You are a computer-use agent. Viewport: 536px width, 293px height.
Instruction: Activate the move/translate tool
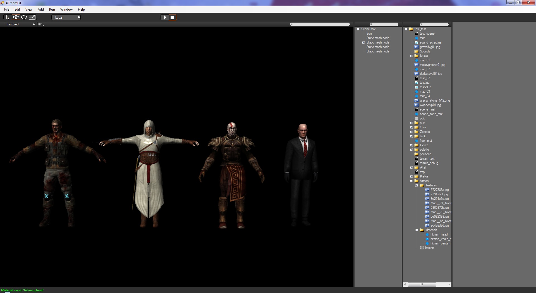pos(16,17)
